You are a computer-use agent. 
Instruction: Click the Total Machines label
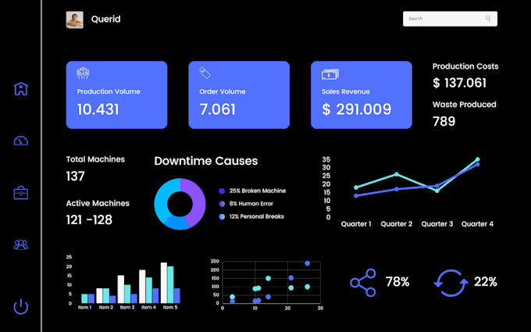95,159
